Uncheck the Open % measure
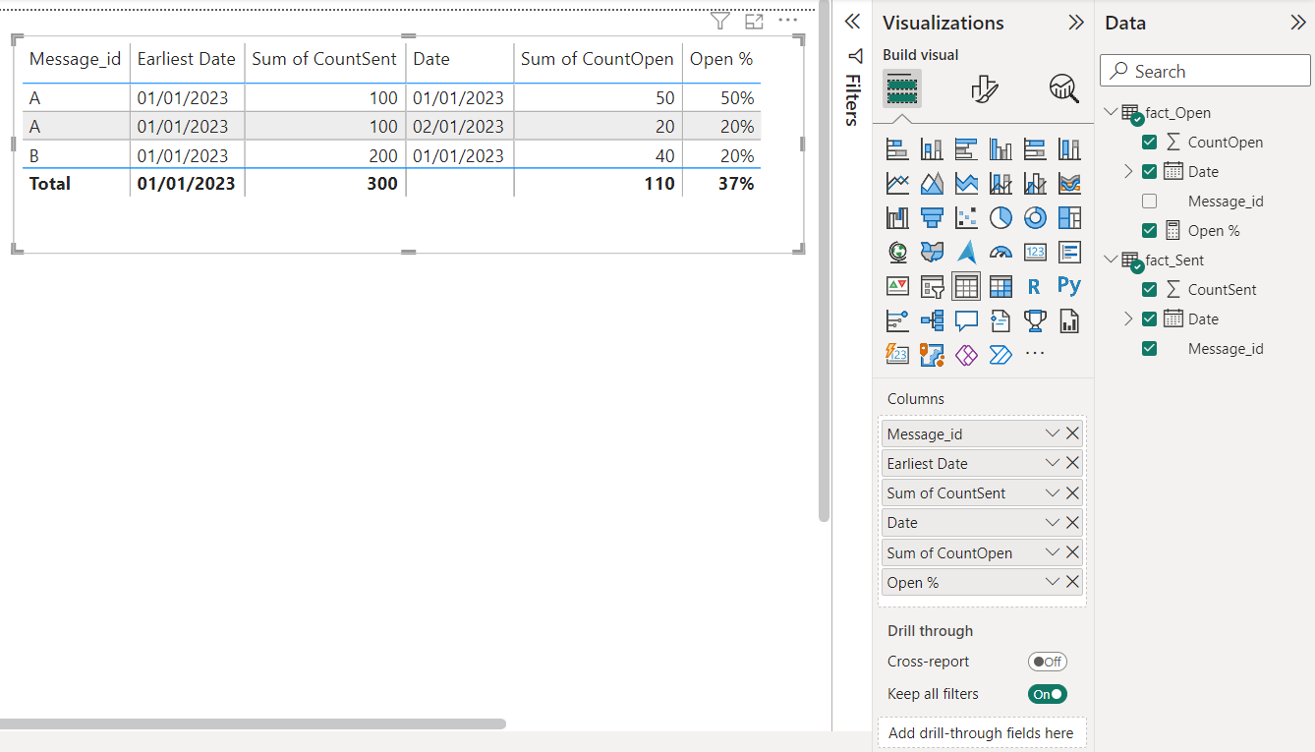 pyautogui.click(x=1149, y=230)
